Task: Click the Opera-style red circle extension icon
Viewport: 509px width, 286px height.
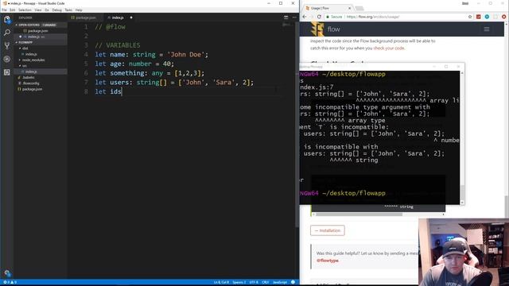Action: 503,17
